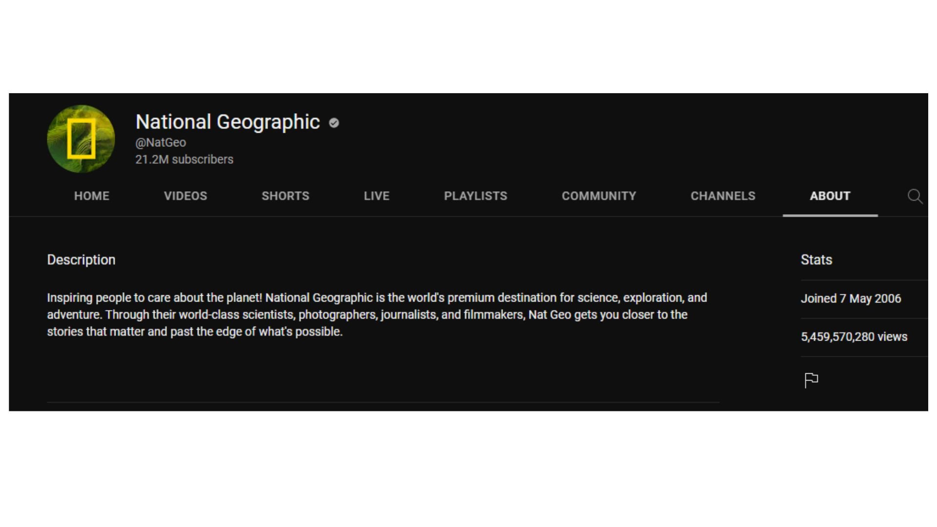Click the channel search magnifier icon
The height and width of the screenshot is (527, 937).
915,196
